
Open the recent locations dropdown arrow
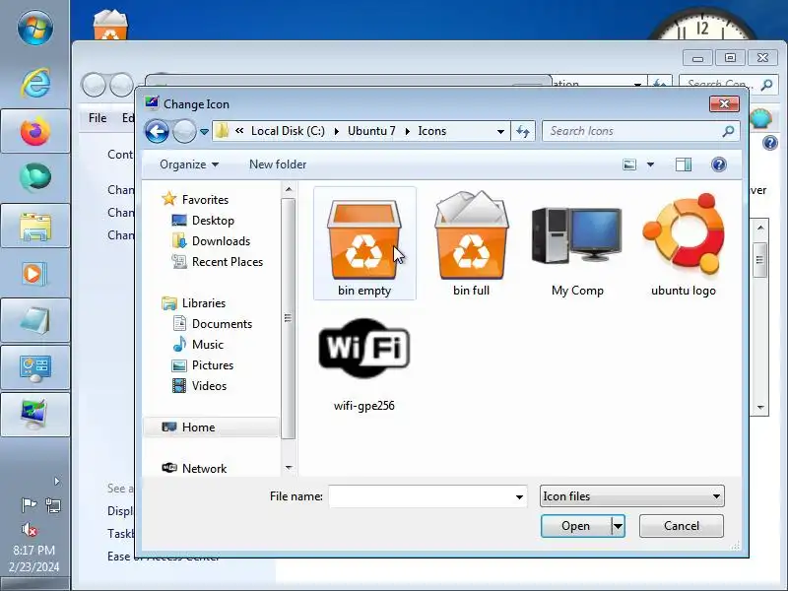coord(204,132)
